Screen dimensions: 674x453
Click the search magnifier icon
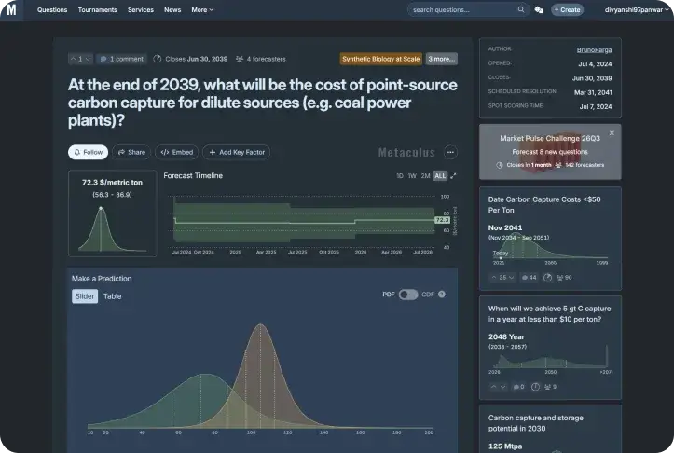point(521,9)
